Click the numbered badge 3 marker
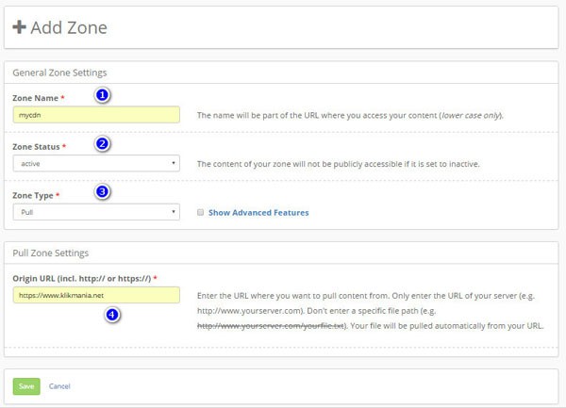 click(103, 192)
